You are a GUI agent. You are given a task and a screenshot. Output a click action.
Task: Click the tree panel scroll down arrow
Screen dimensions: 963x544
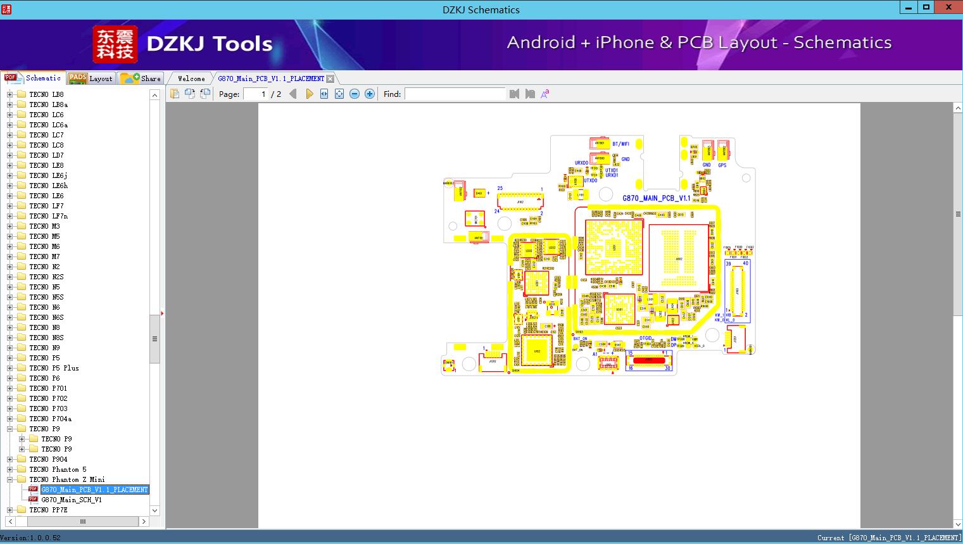coord(154,510)
